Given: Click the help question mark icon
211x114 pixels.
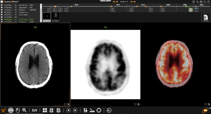Looking at the screenshot, I should (x=194, y=2).
